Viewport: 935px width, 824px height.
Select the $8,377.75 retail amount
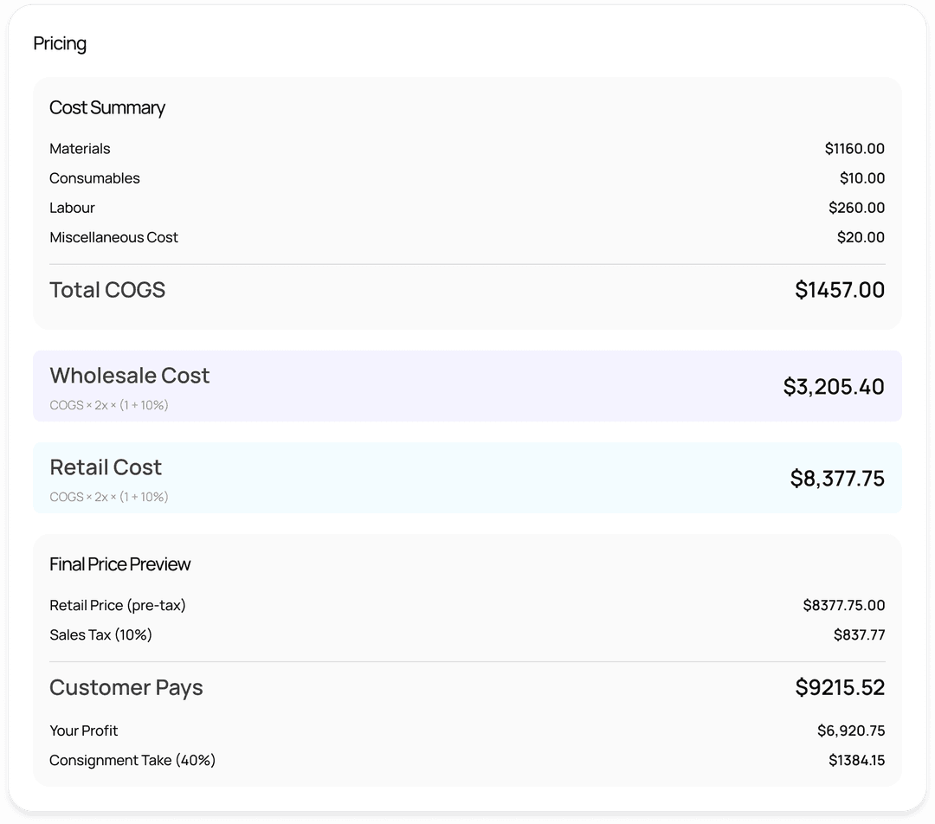(837, 479)
